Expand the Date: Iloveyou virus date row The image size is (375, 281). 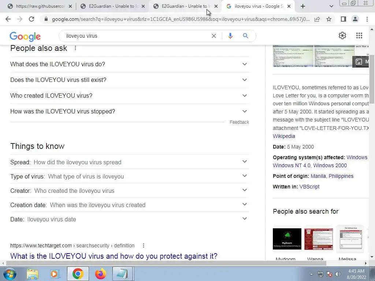click(130, 219)
